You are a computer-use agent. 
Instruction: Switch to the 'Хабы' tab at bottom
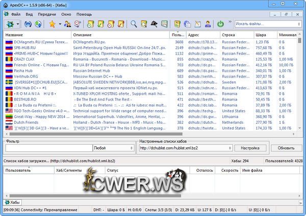(x=14, y=202)
